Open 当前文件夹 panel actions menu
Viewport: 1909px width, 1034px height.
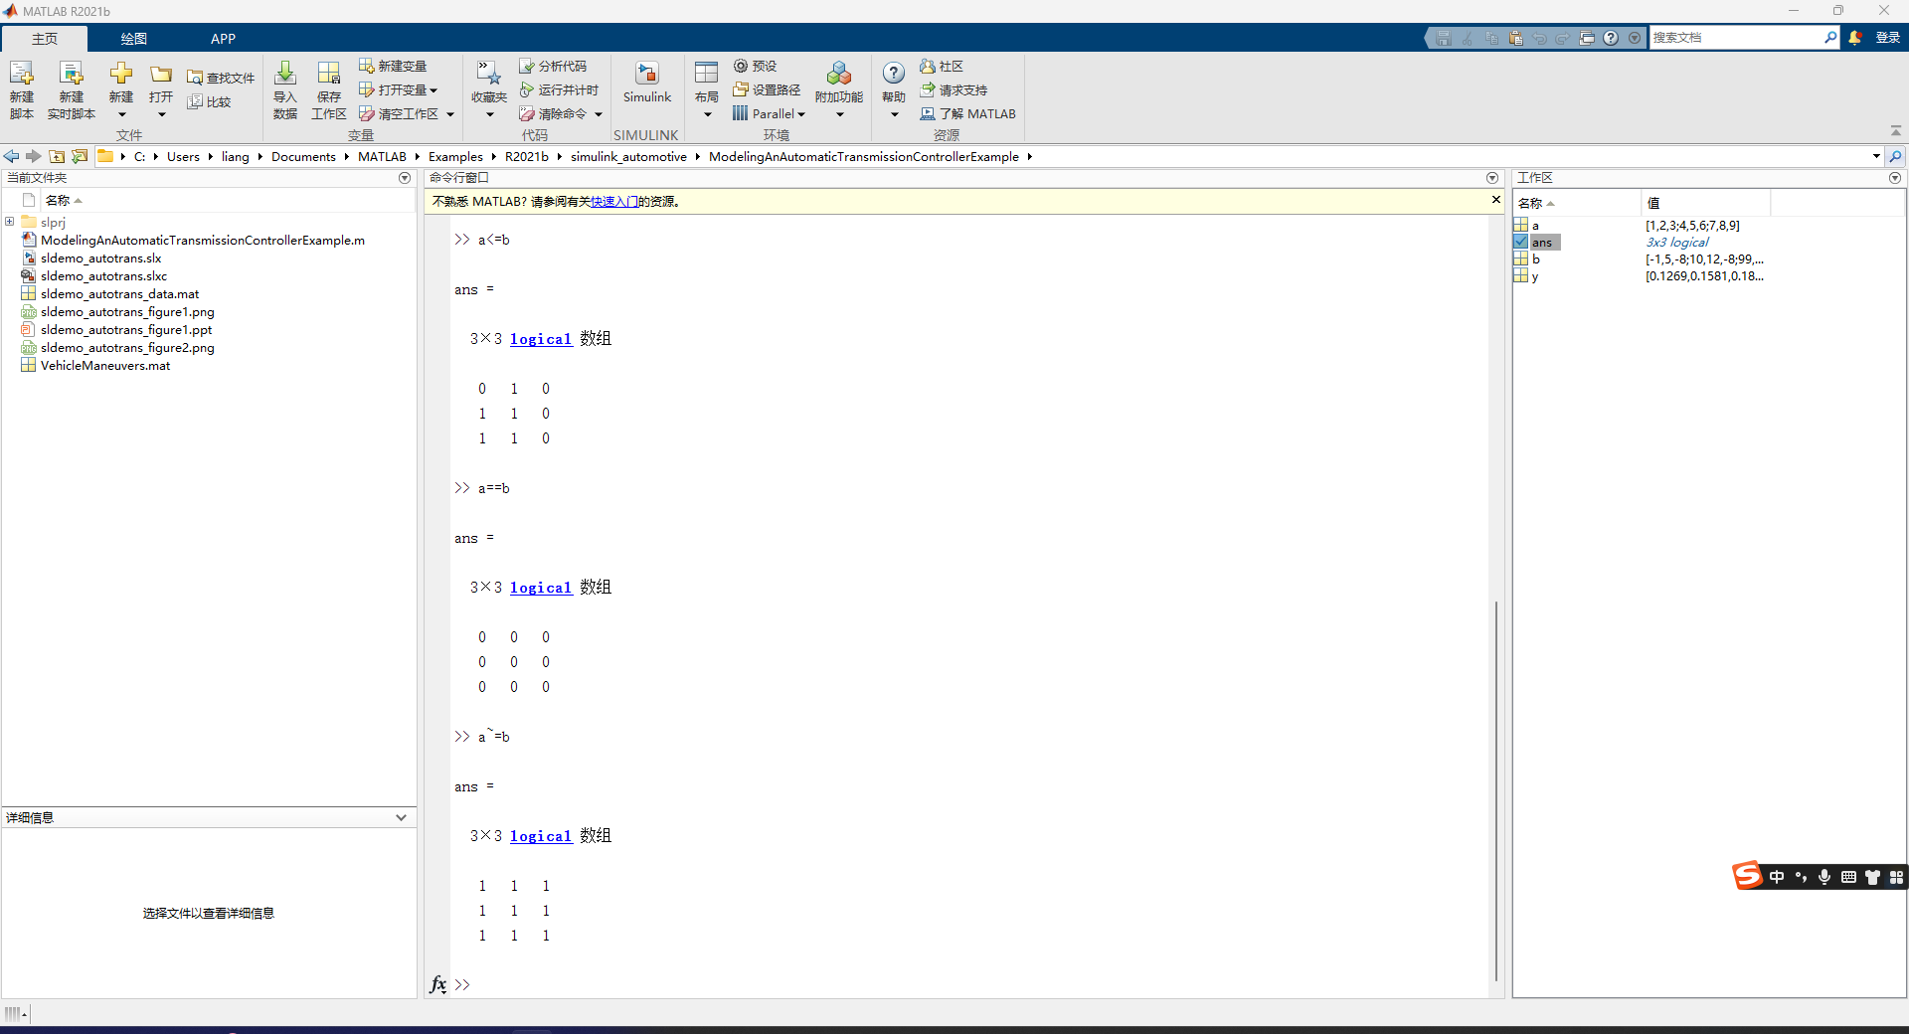coord(405,178)
